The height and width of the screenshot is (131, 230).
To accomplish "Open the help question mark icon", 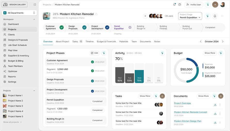I will click(180, 5).
